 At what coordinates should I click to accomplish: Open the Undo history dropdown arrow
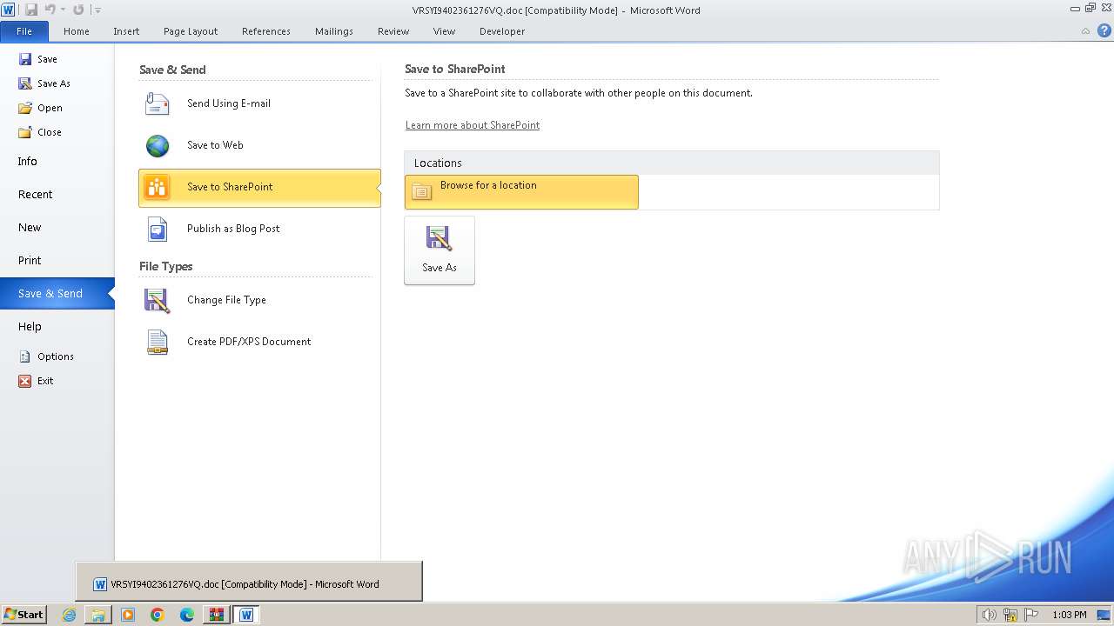63,10
